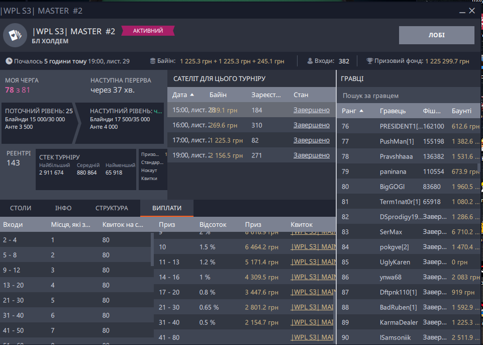Click the clock icon beside start time
The width and height of the screenshot is (483, 345).
point(9,61)
